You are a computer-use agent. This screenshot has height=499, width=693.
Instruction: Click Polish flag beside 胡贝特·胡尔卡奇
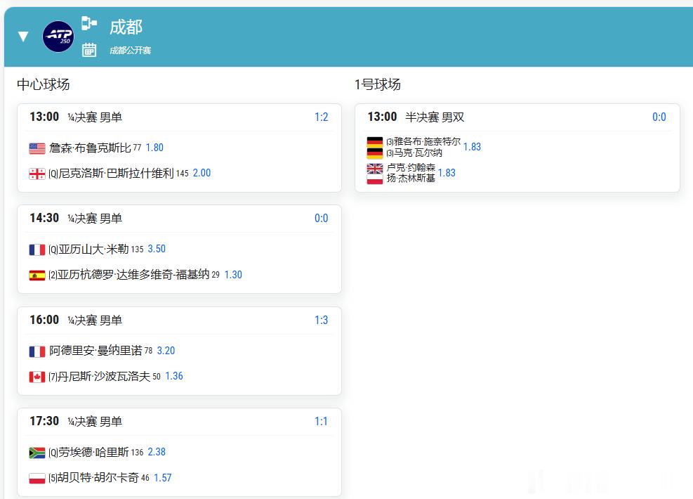pos(37,478)
